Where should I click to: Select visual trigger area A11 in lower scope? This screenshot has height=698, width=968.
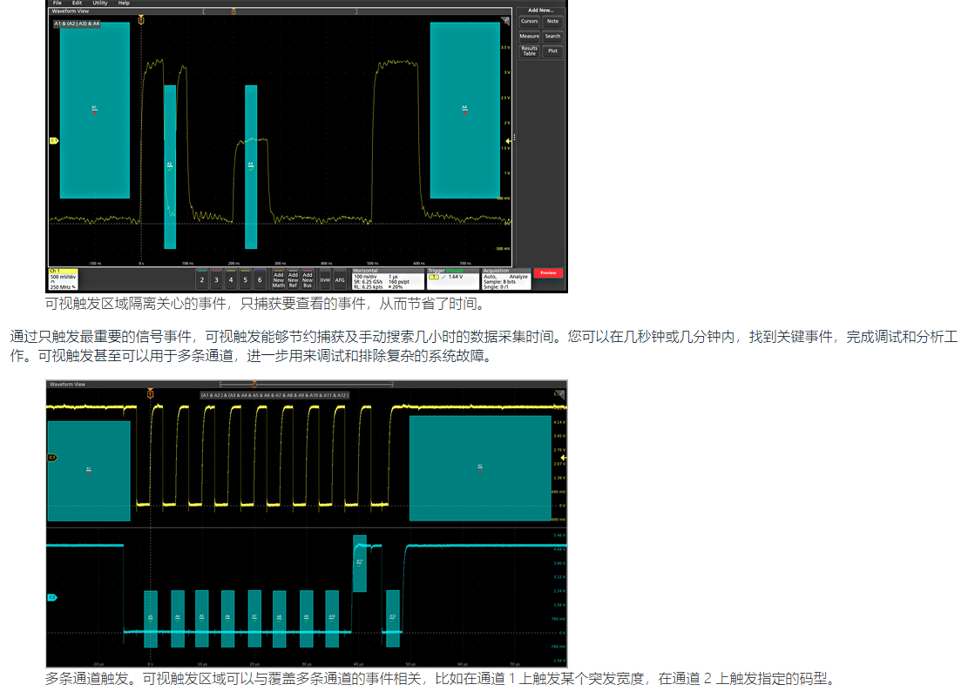point(360,562)
